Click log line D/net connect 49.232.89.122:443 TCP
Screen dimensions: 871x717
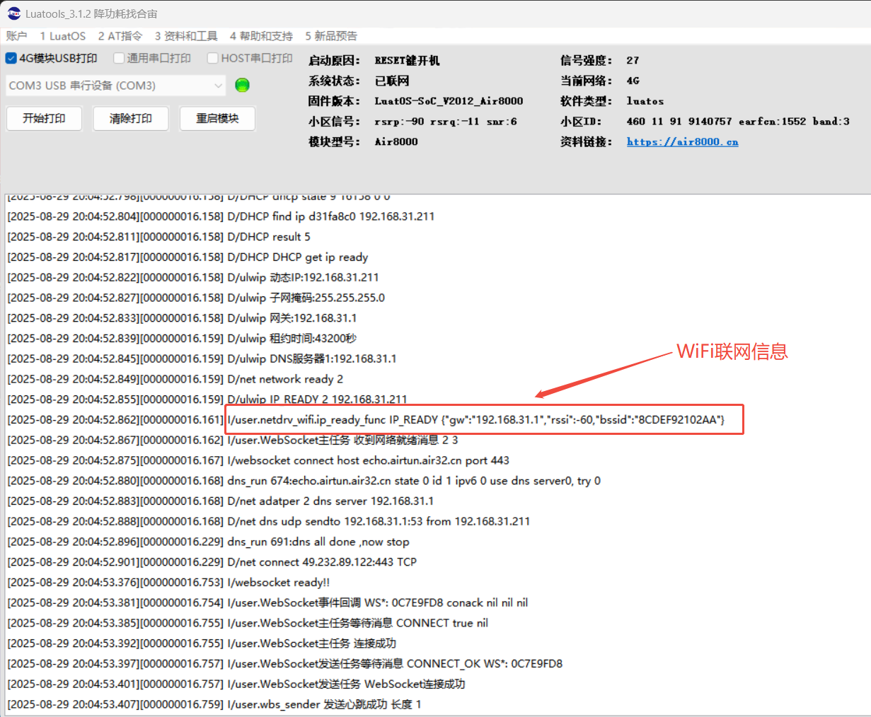coord(212,562)
